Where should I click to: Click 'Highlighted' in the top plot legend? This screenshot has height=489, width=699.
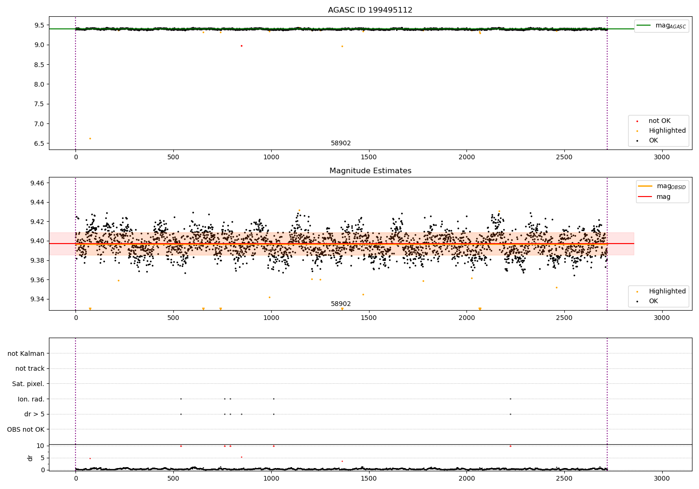667,130
